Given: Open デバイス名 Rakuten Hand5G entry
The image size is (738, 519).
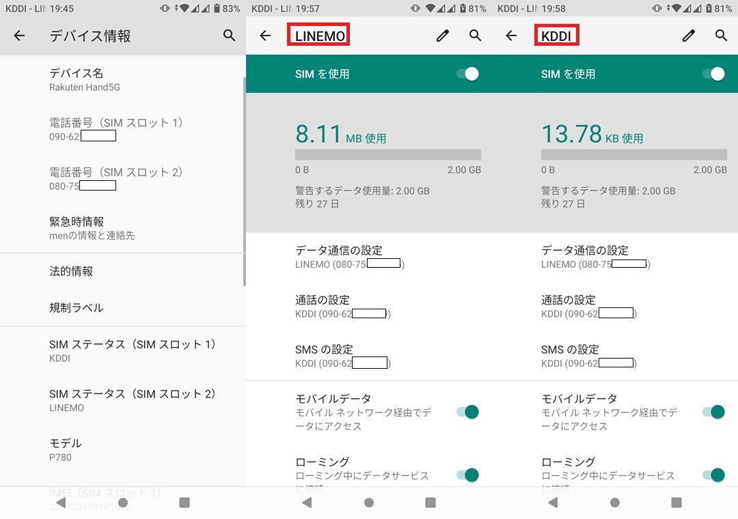Looking at the screenshot, I should [122, 80].
